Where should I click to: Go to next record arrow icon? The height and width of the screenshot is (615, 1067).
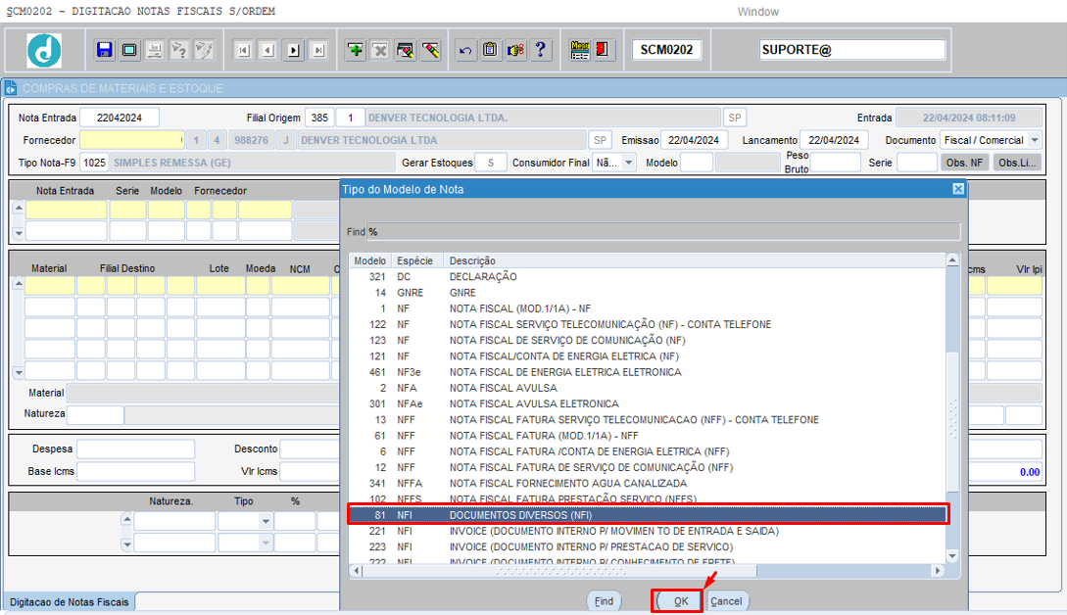point(293,50)
